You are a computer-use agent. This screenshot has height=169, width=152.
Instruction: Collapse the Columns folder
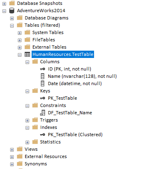[27, 62]
